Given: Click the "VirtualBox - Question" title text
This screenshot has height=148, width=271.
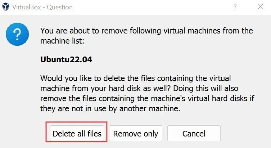Looking at the screenshot, I should 42,7.
